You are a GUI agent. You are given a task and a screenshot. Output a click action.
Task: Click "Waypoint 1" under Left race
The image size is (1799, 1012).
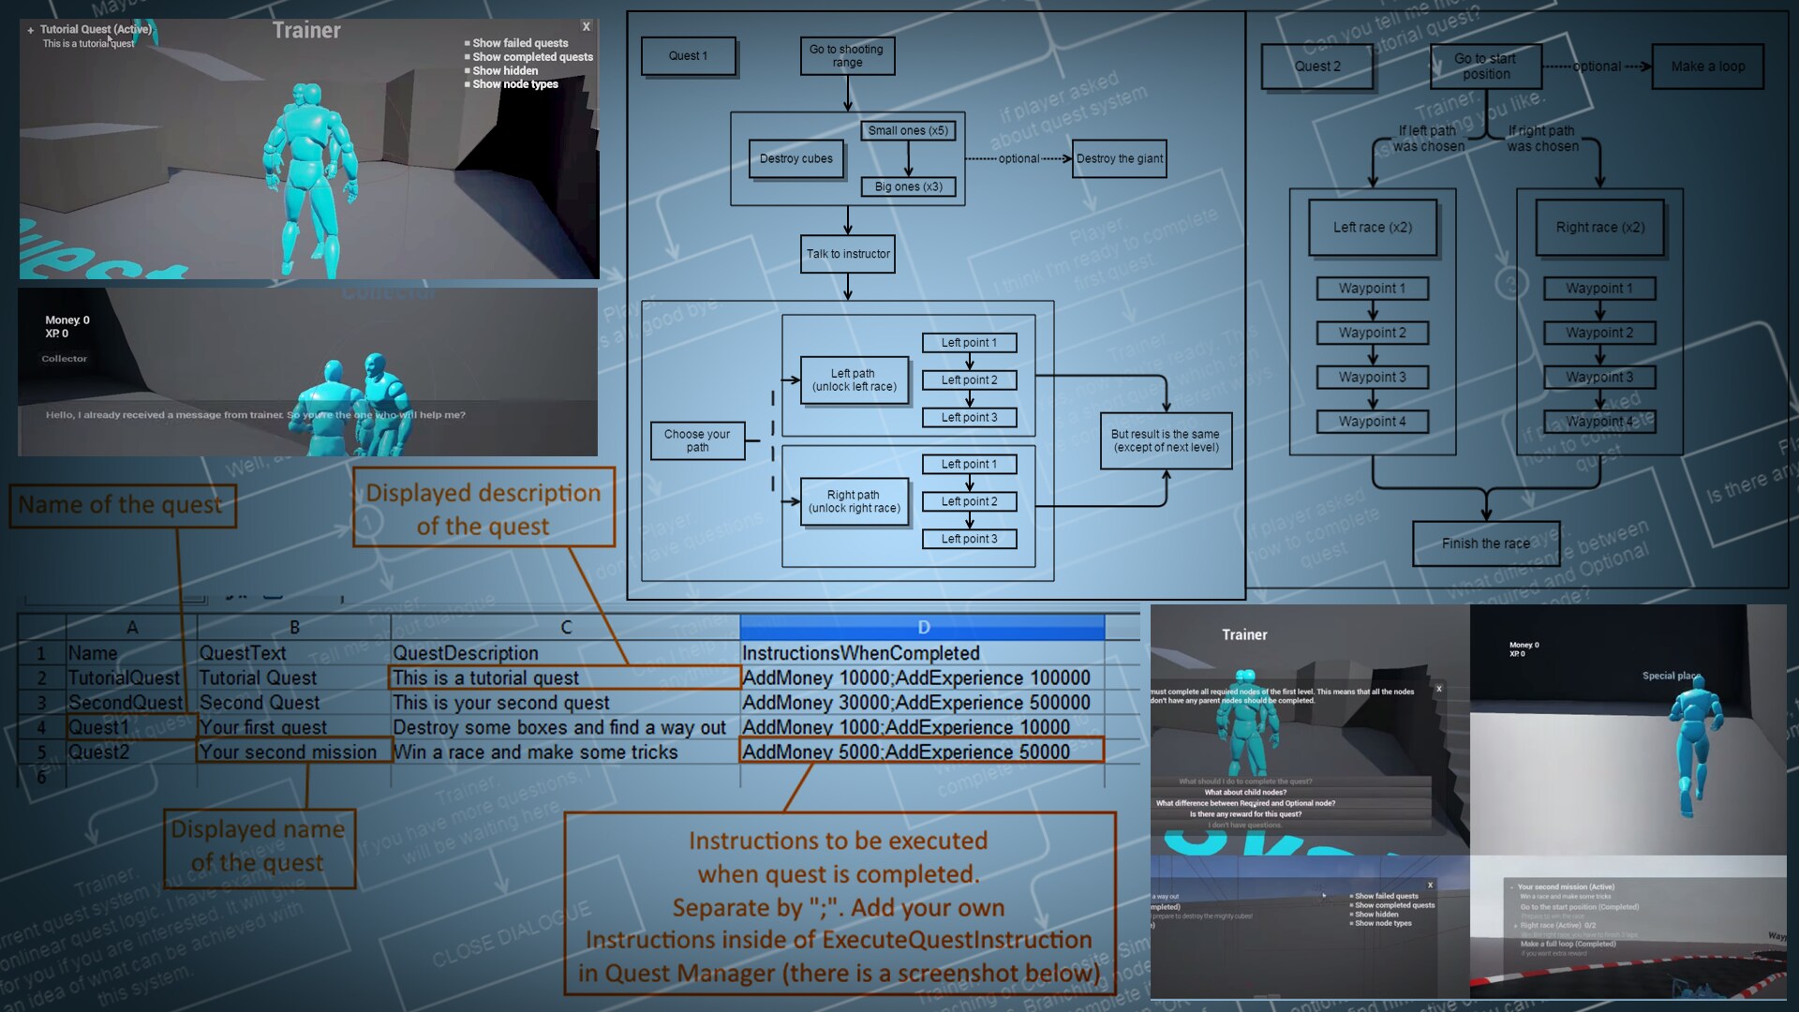tap(1372, 288)
